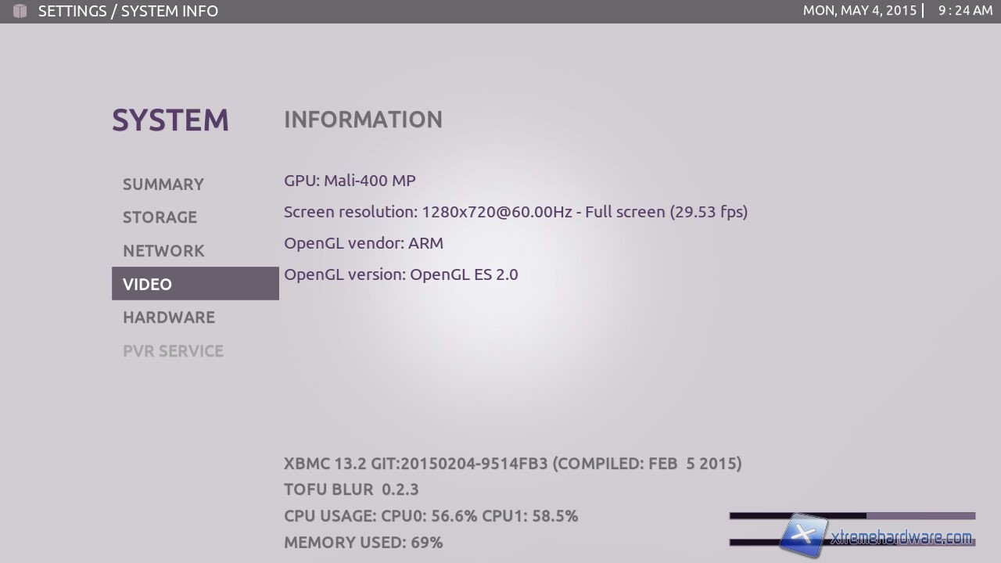Click the 9:24 AM clock
Image resolution: width=1001 pixels, height=563 pixels.
(965, 11)
